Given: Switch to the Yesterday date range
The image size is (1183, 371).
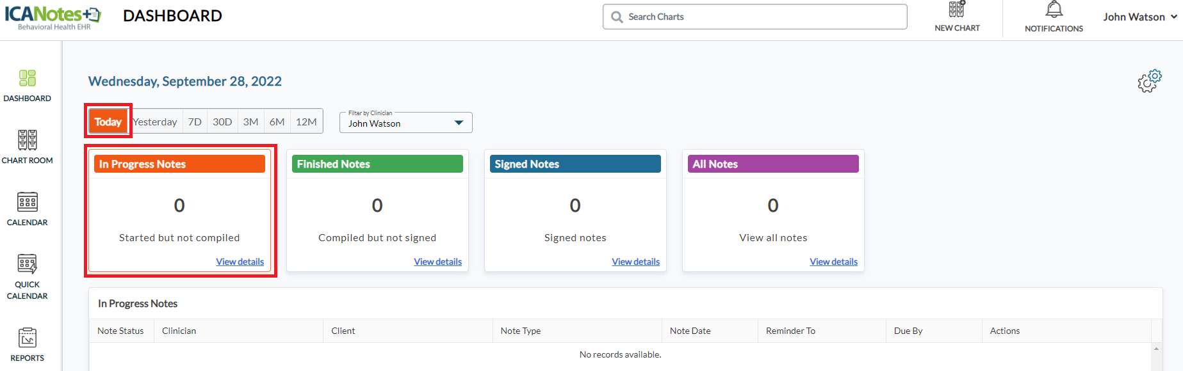Looking at the screenshot, I should 155,122.
